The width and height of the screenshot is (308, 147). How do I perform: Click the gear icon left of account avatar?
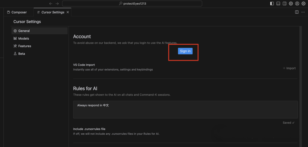point(291,3)
